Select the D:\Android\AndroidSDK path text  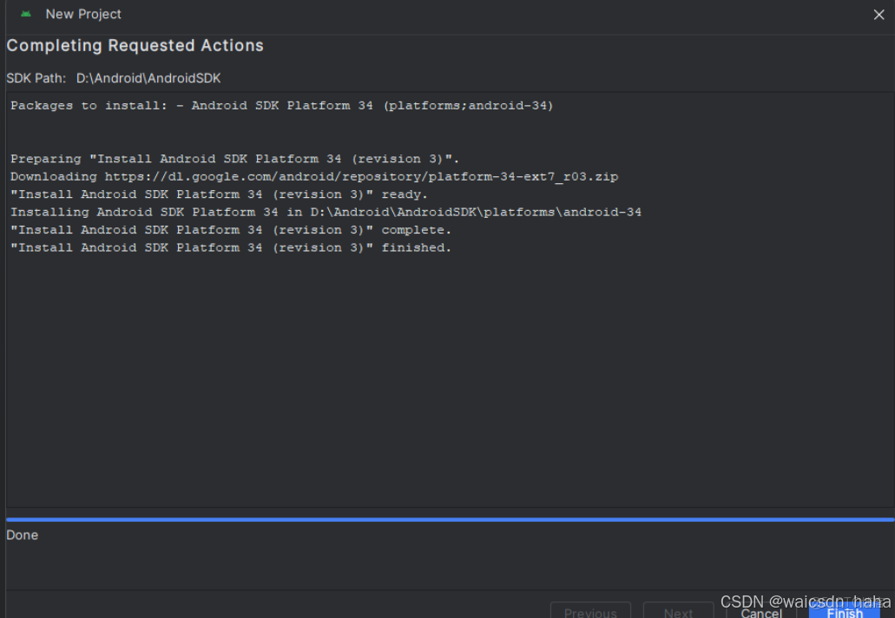click(x=148, y=77)
